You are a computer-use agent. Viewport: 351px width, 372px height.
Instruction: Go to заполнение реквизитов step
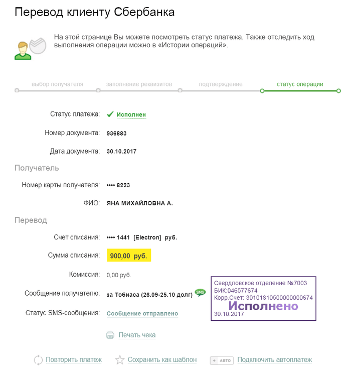click(139, 84)
